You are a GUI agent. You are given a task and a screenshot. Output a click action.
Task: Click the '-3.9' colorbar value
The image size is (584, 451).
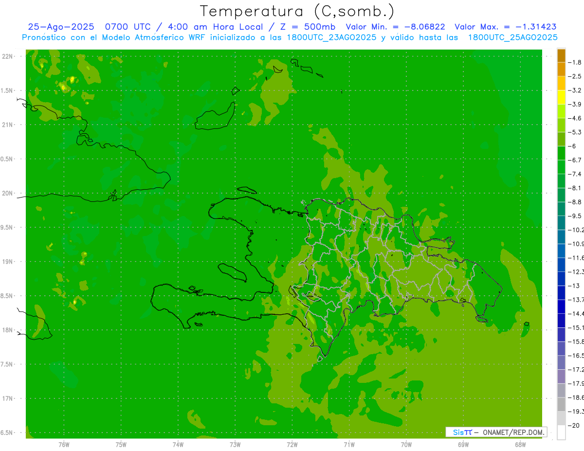tap(575, 104)
